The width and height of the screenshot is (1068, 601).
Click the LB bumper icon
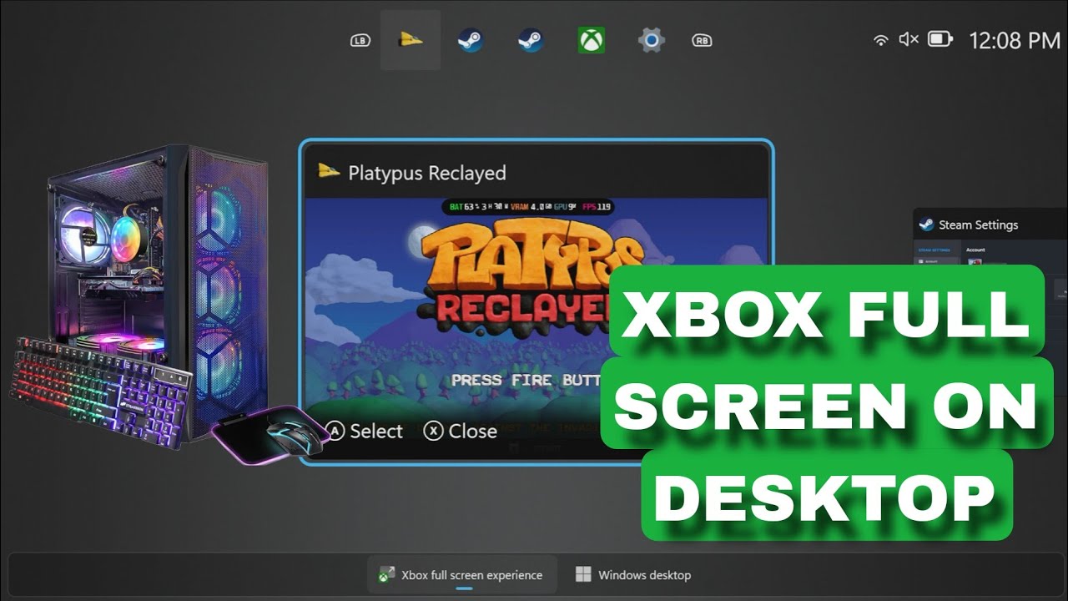(360, 40)
